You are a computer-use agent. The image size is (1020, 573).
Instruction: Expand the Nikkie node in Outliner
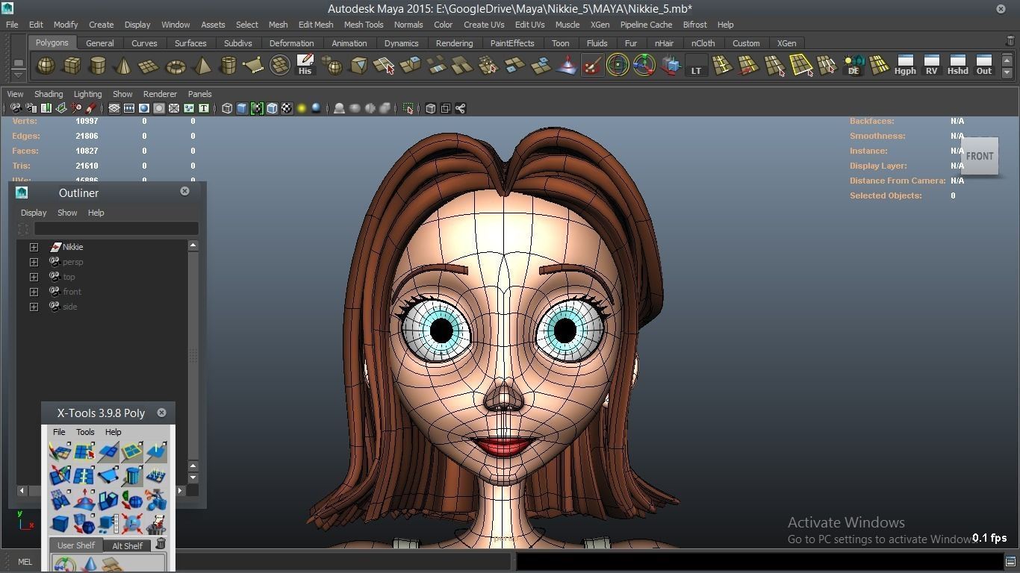(x=34, y=247)
